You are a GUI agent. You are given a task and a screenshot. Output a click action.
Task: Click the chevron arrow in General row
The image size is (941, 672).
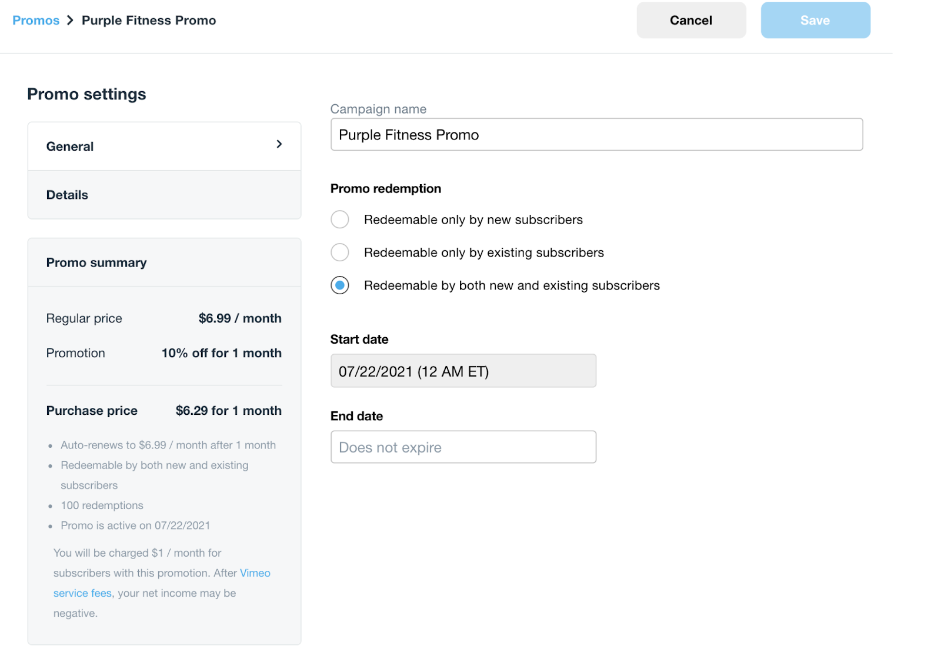point(279,144)
